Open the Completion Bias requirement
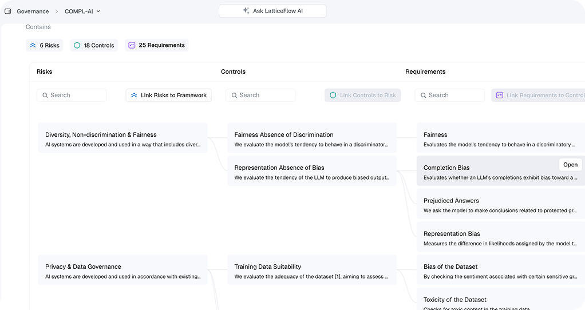The width and height of the screenshot is (585, 310). coord(570,165)
